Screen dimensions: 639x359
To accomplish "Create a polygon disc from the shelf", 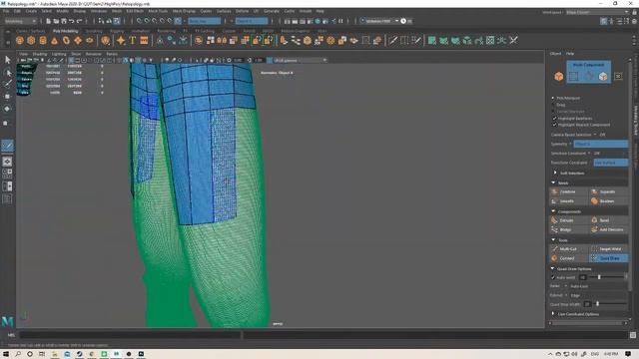I will [x=90, y=40].
